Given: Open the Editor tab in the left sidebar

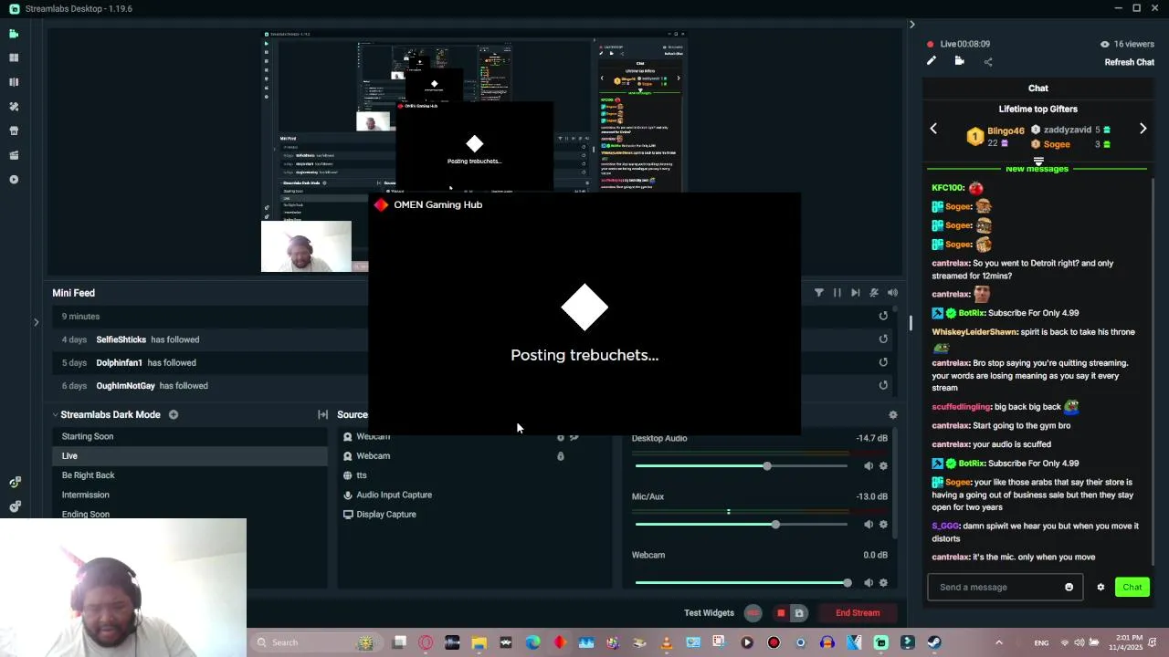Looking at the screenshot, I should point(14,34).
